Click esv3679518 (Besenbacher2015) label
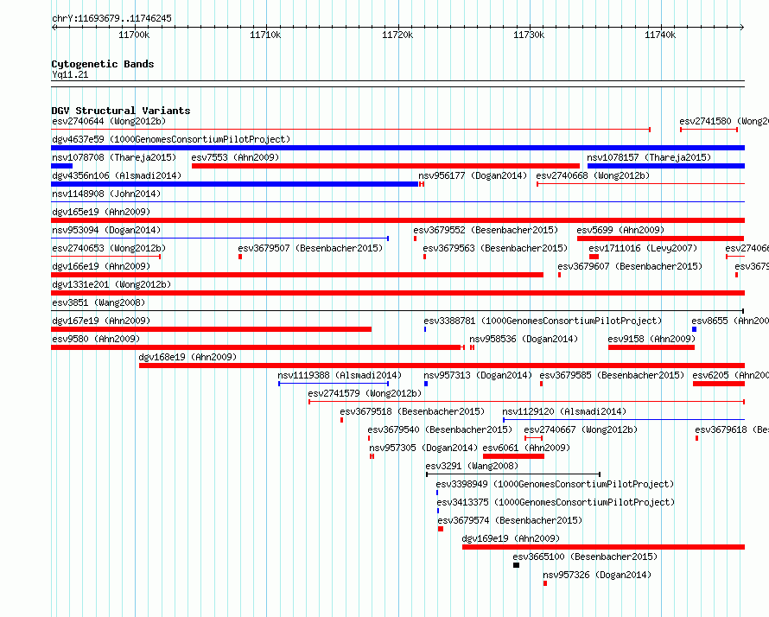 [x=412, y=411]
